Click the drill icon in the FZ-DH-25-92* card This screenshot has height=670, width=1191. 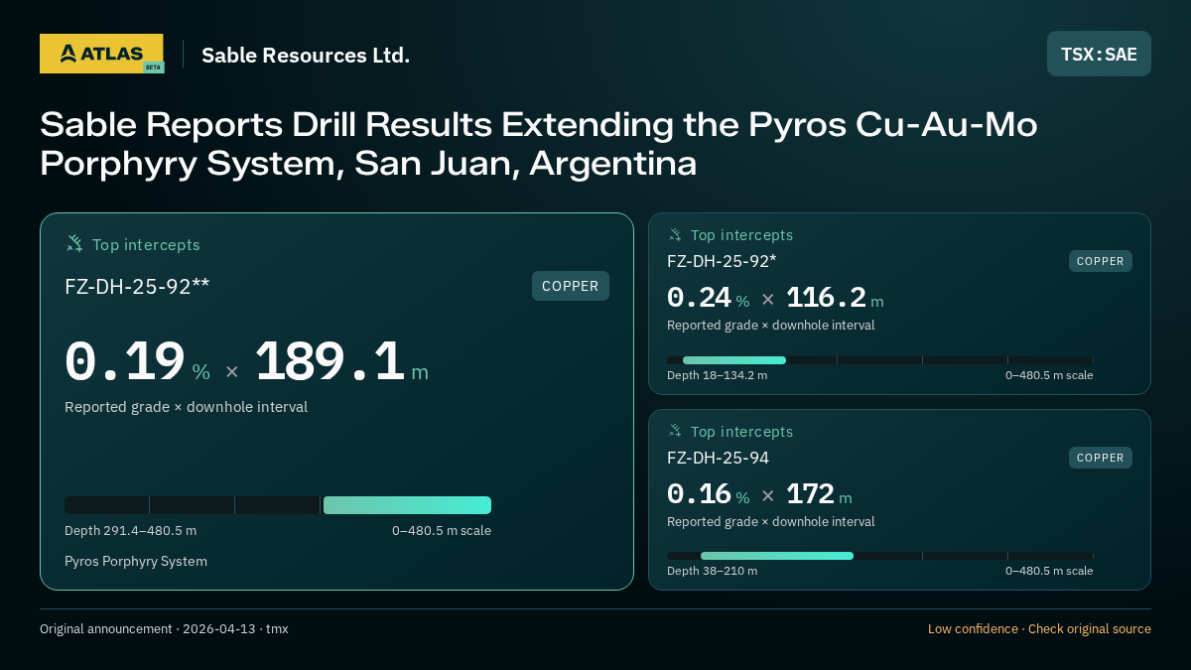(675, 235)
